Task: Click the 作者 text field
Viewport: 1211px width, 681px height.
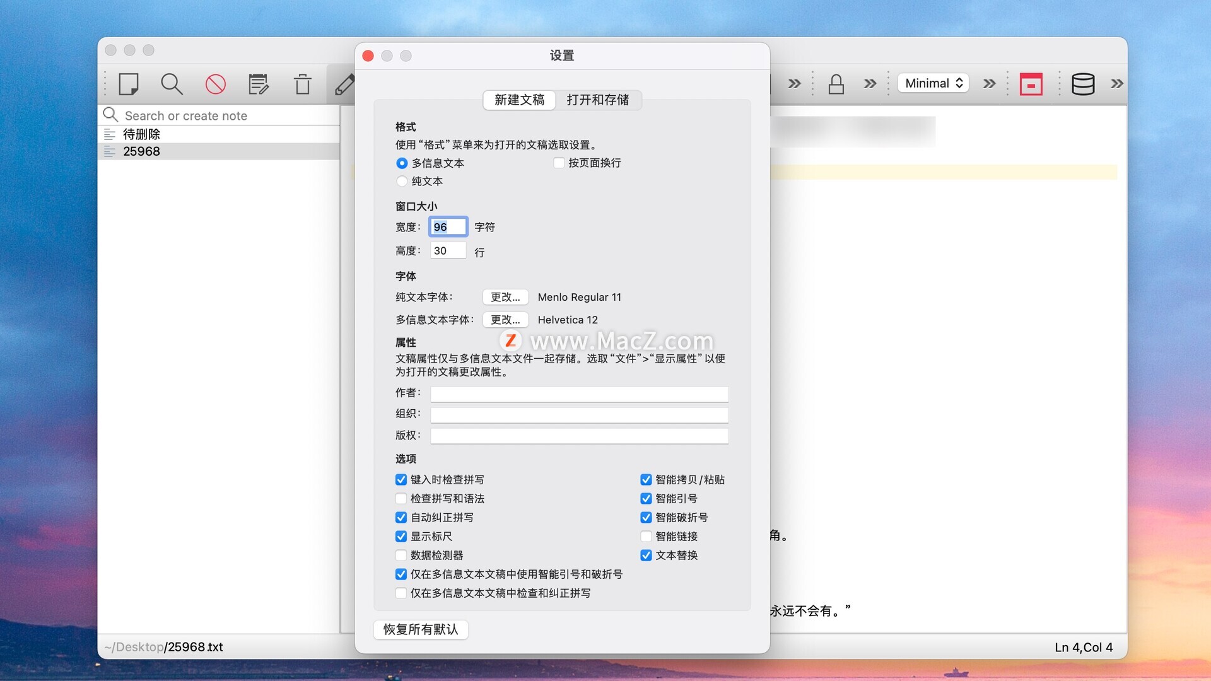Action: [x=580, y=394]
